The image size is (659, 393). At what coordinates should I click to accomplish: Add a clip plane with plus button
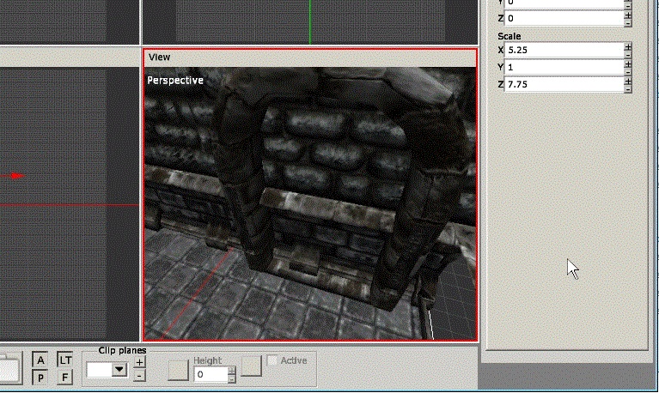point(140,363)
